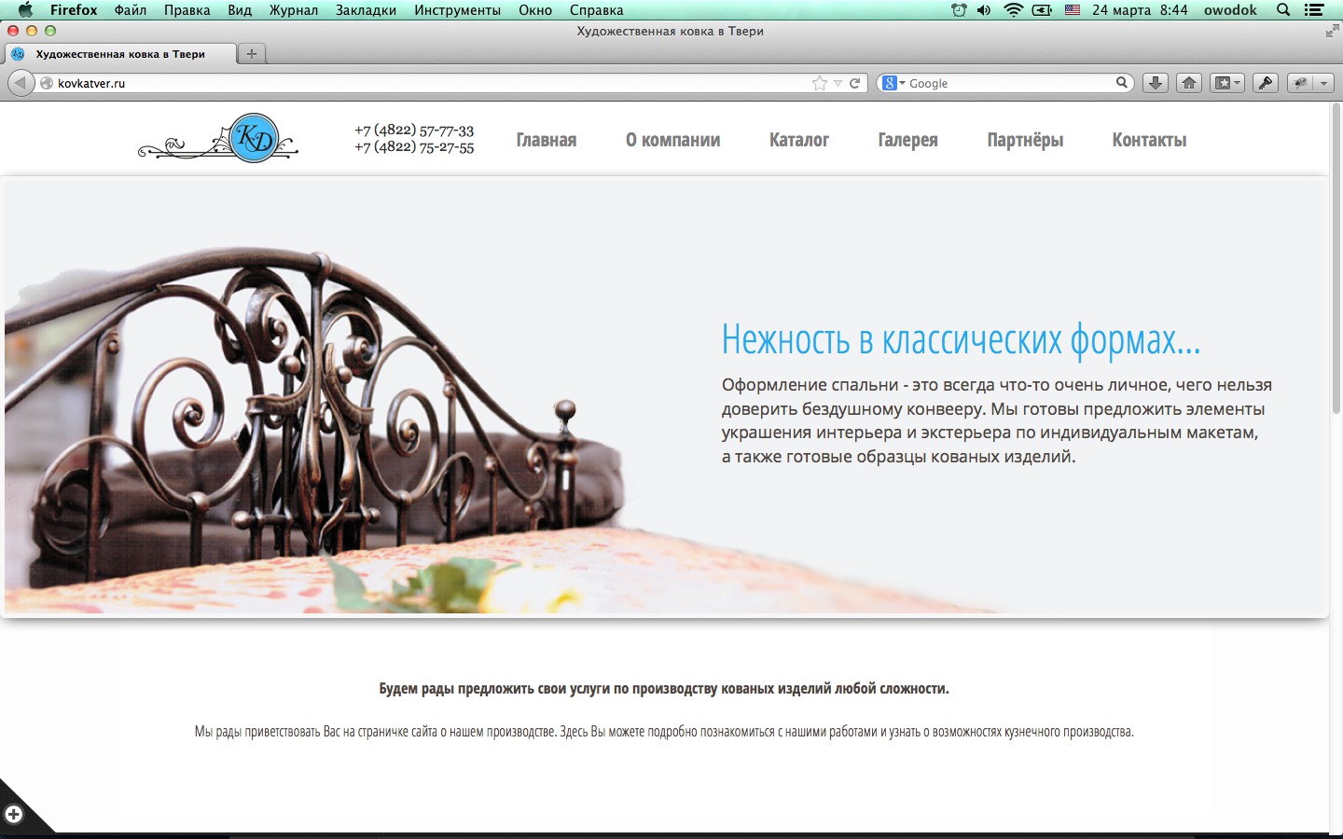Click phone number +7 (4822) 57-77-33

[x=414, y=131]
